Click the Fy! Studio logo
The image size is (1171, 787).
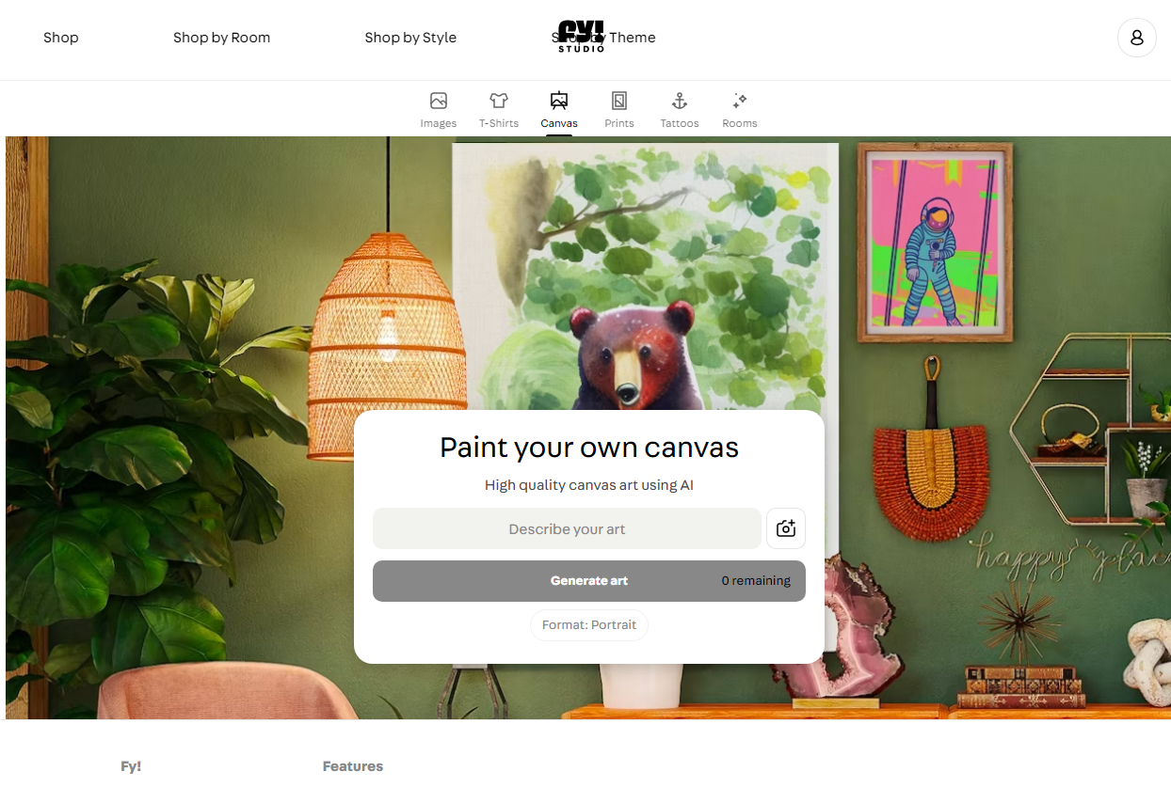tap(582, 37)
